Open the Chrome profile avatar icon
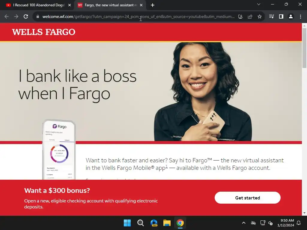This screenshot has width=307, height=230. pyautogui.click(x=291, y=17)
